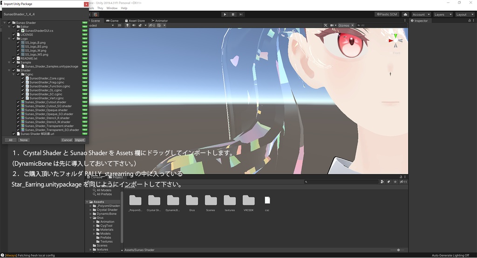
Task: Uncheck SunaoShader_Core.cginc checkbox
Action: coord(22,78)
